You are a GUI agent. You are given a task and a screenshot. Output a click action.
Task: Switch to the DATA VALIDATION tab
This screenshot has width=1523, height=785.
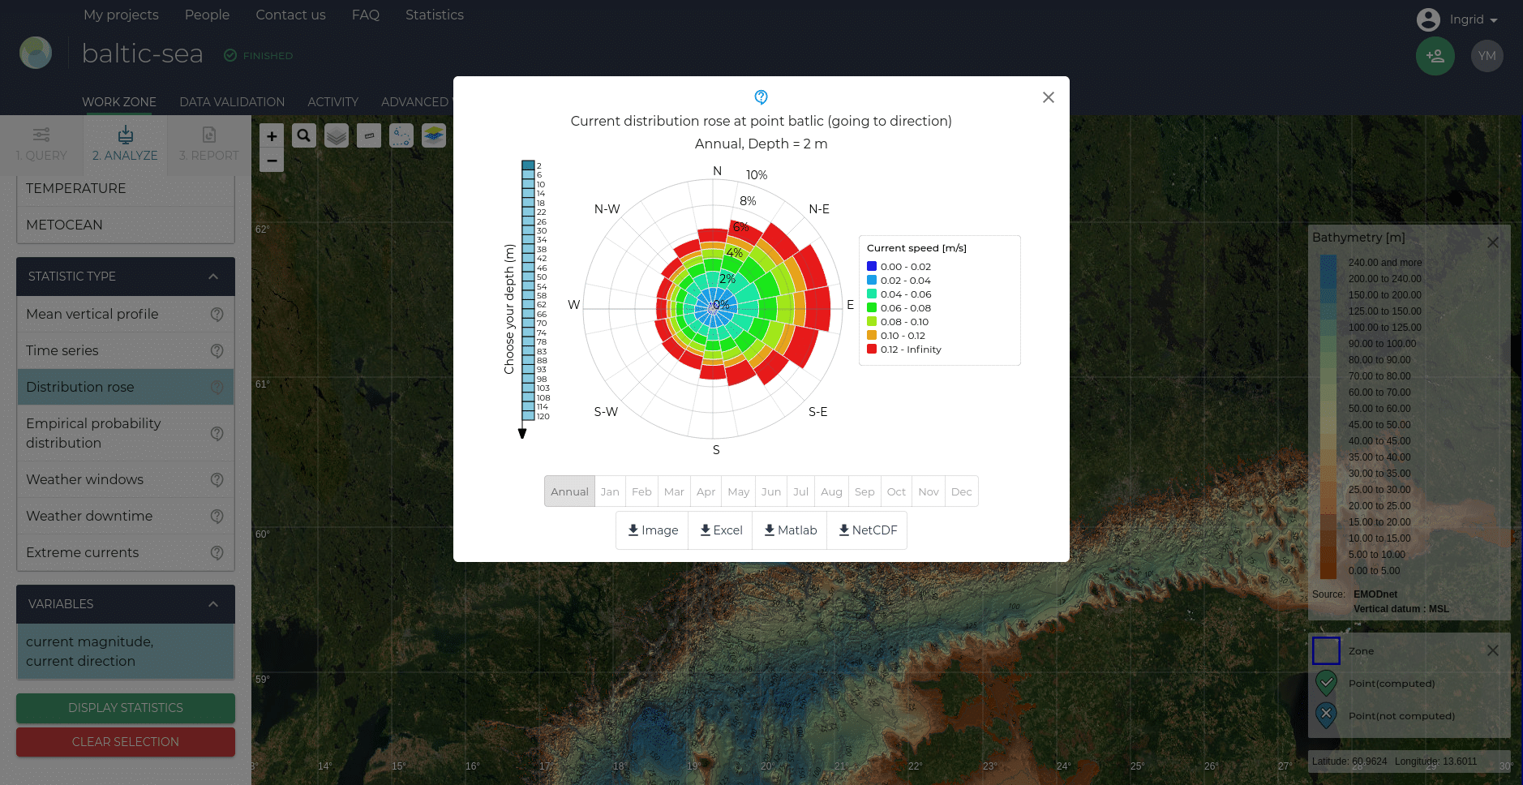point(232,102)
